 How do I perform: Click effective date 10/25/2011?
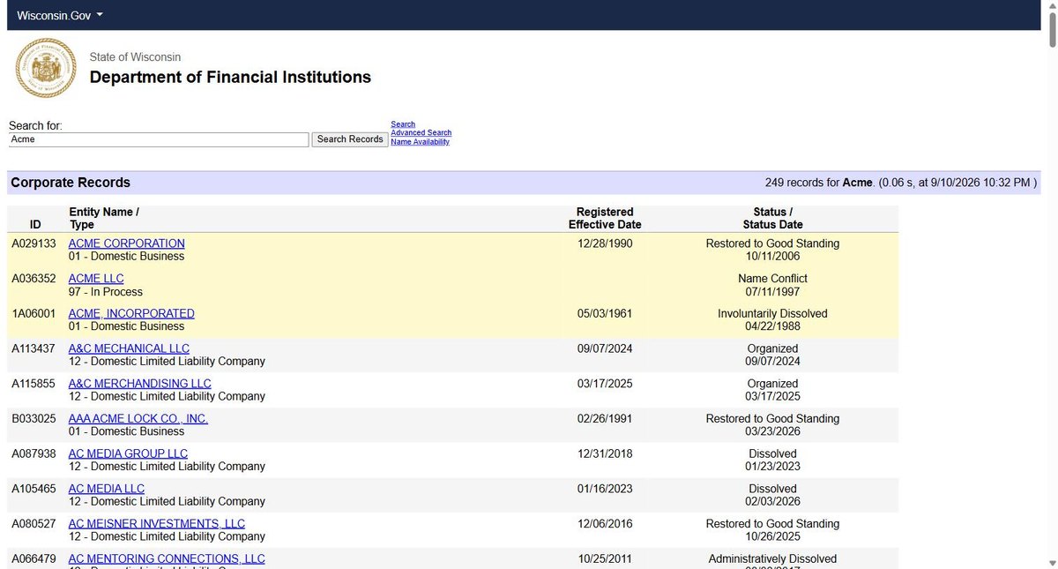click(605, 558)
